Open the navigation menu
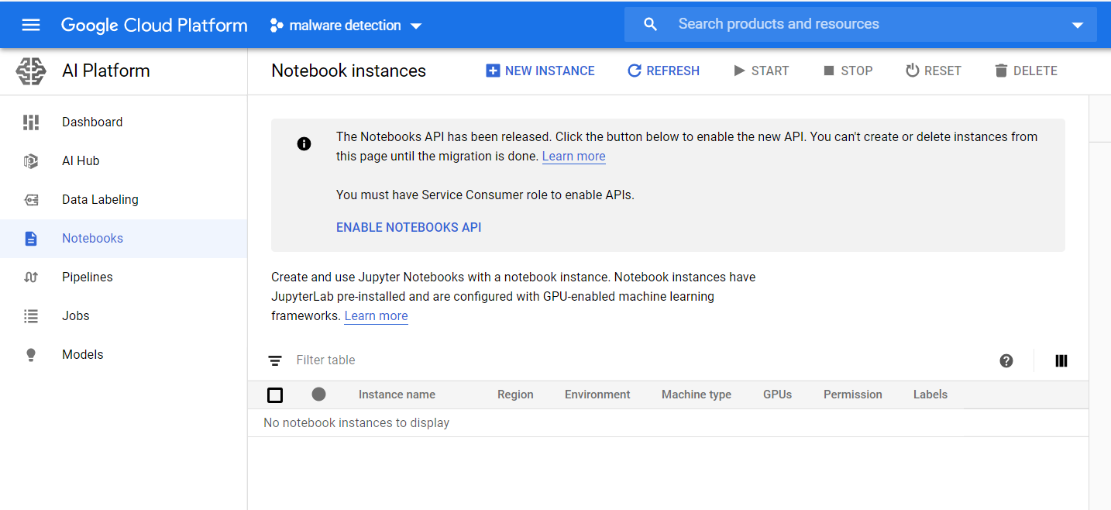1111x510 pixels. click(x=30, y=24)
